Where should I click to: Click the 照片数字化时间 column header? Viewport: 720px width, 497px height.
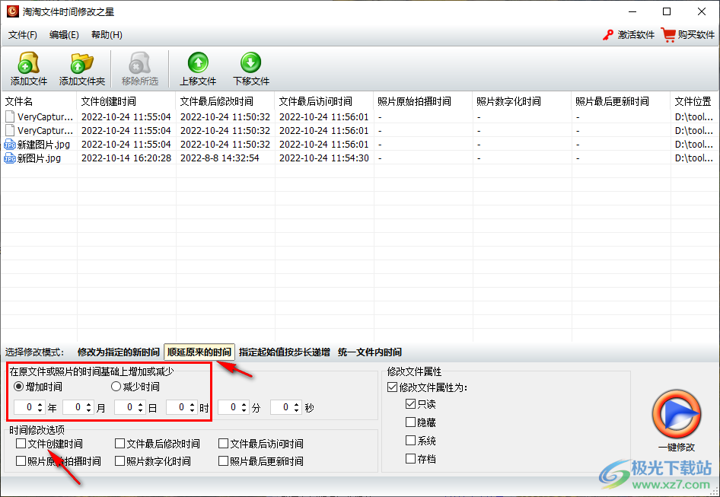[522, 101]
